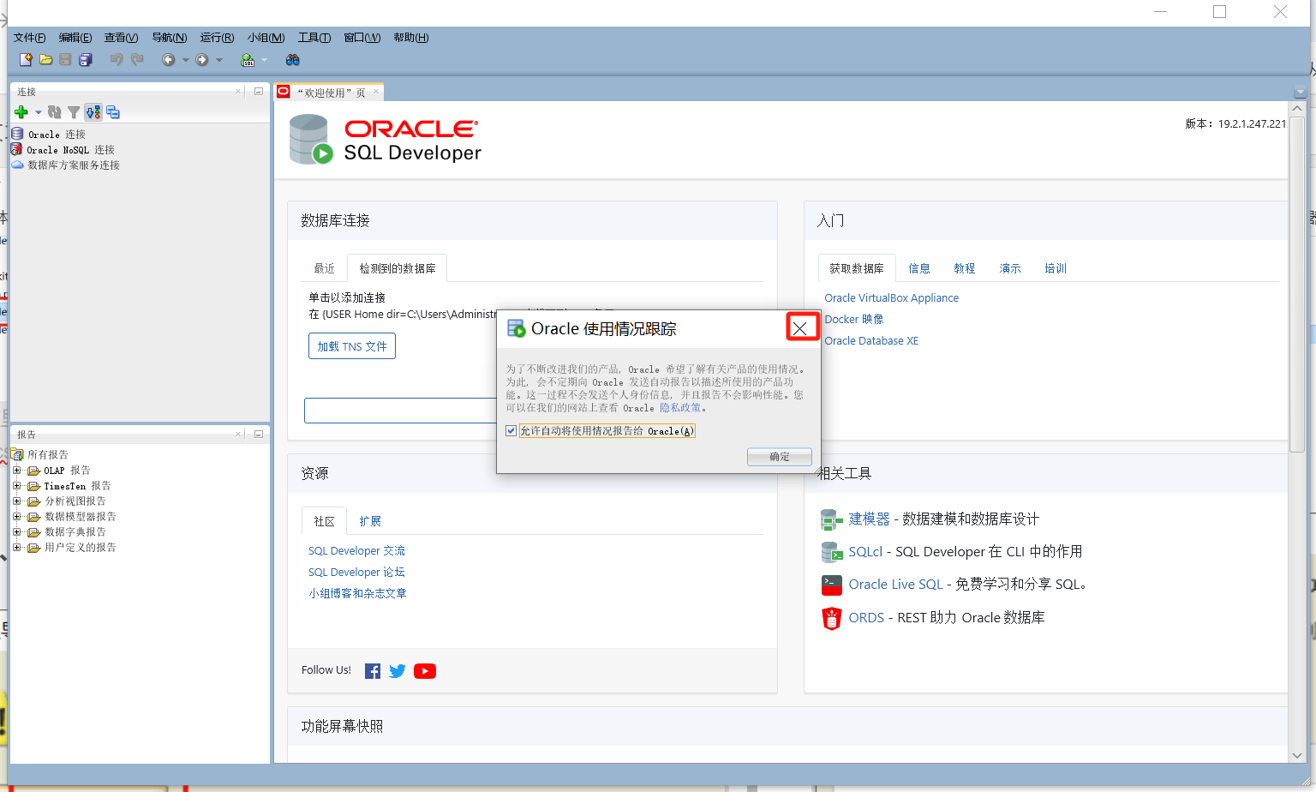Open the new connection dropdown arrow
Viewport: 1316px width, 792px height.
[x=37, y=111]
